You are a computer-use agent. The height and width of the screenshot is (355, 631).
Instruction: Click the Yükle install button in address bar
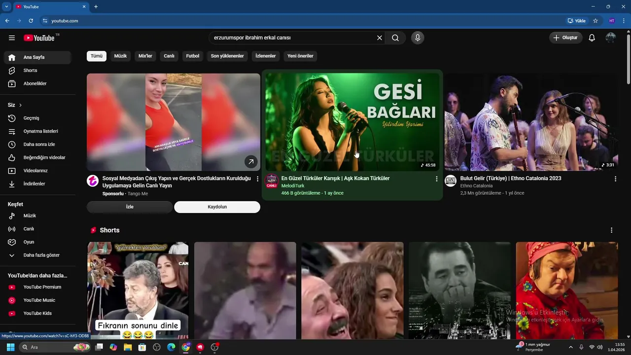(x=577, y=21)
